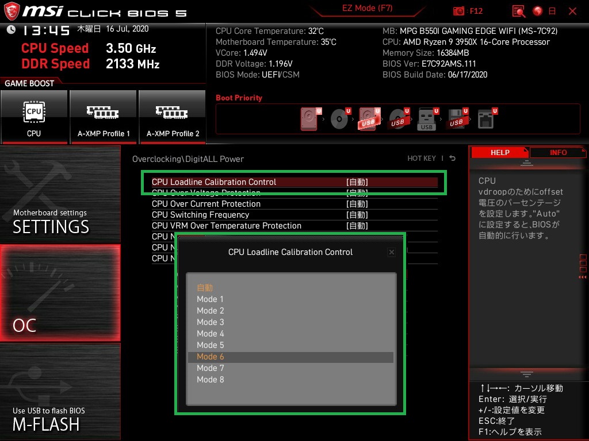Open CPU Loadline Calibration Control dropdown
Screen dimensions: 589x441
click(294, 182)
